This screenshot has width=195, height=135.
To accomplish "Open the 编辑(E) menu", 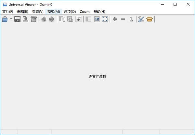I will point(22,12).
